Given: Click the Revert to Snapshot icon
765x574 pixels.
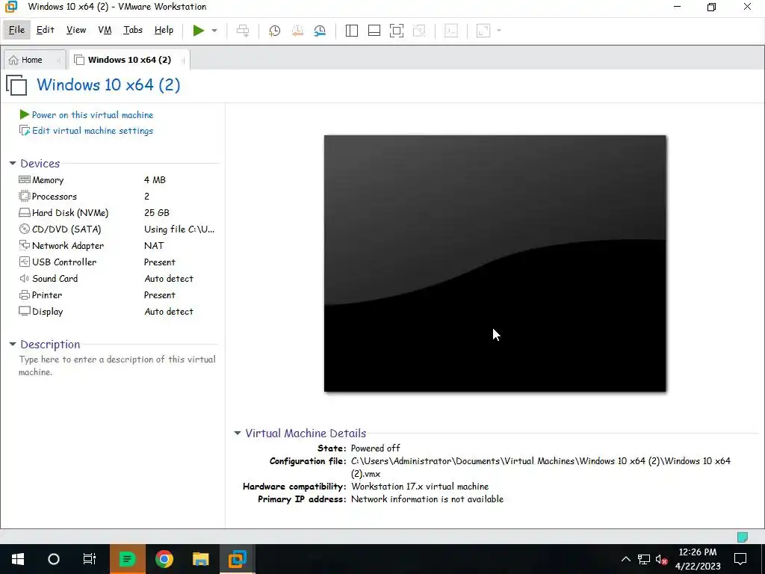Looking at the screenshot, I should (x=297, y=31).
